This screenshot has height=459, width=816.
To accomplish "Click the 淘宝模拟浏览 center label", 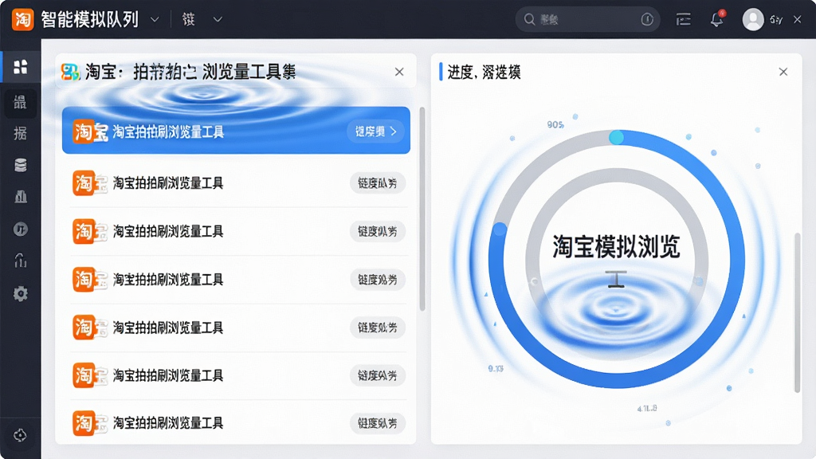I will 616,247.
